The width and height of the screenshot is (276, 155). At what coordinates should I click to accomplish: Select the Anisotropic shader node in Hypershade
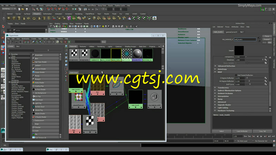pyautogui.click(x=46, y=55)
